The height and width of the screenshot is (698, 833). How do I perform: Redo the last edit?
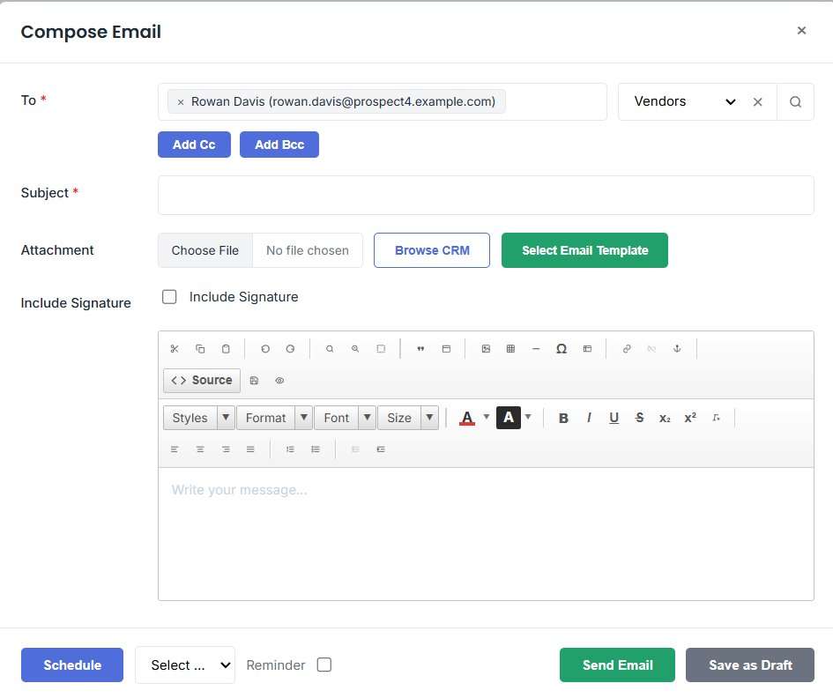[290, 349]
